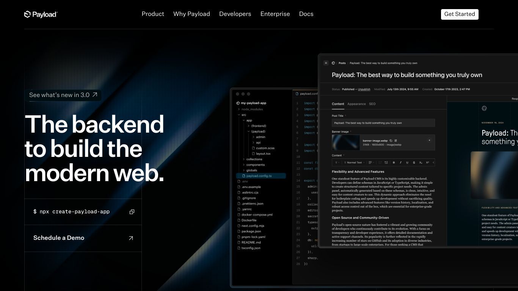Switch to Content tab in admin panel
Image resolution: width=518 pixels, height=291 pixels.
338,104
